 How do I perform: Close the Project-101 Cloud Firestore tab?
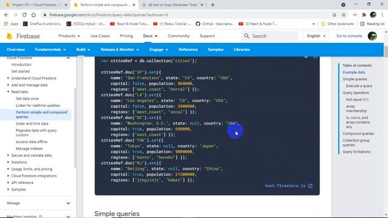(66, 5)
